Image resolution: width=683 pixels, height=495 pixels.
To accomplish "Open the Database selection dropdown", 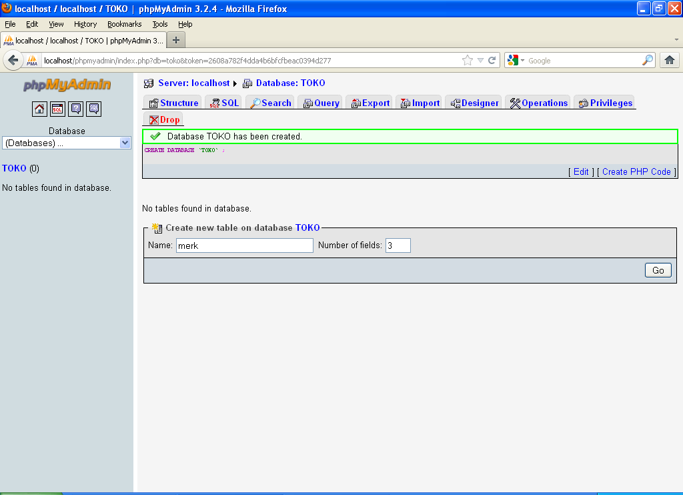I will point(67,142).
